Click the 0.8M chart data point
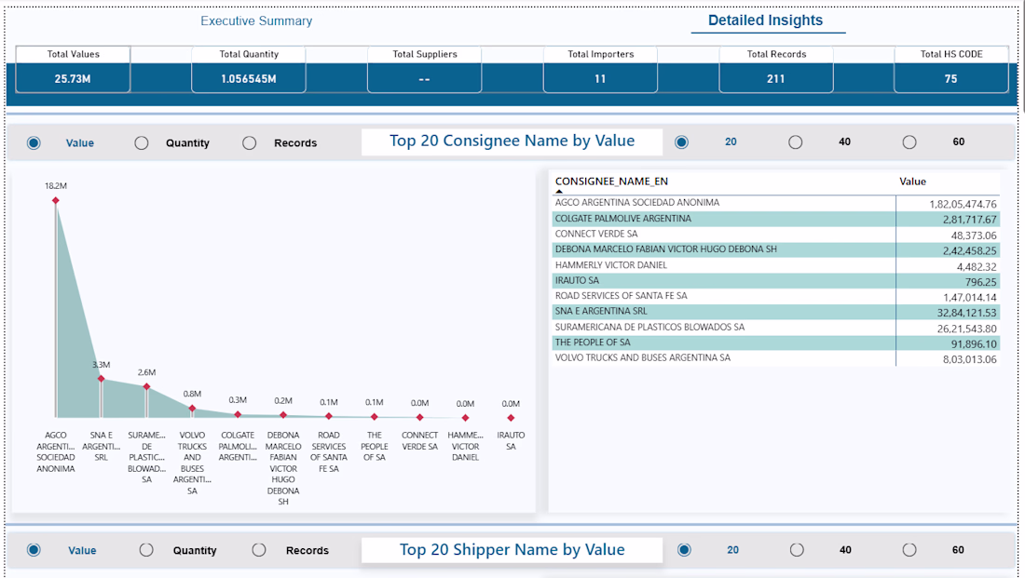 (x=192, y=409)
